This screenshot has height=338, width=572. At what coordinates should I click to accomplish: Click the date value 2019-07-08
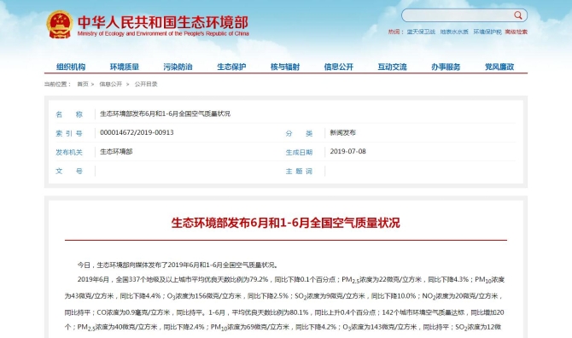[347, 152]
